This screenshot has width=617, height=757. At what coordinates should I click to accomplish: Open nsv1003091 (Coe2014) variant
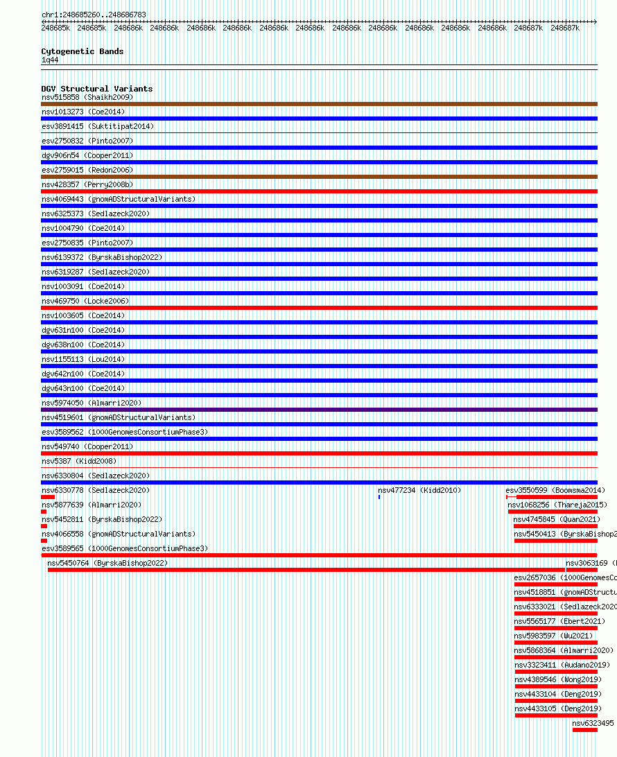tap(83, 286)
